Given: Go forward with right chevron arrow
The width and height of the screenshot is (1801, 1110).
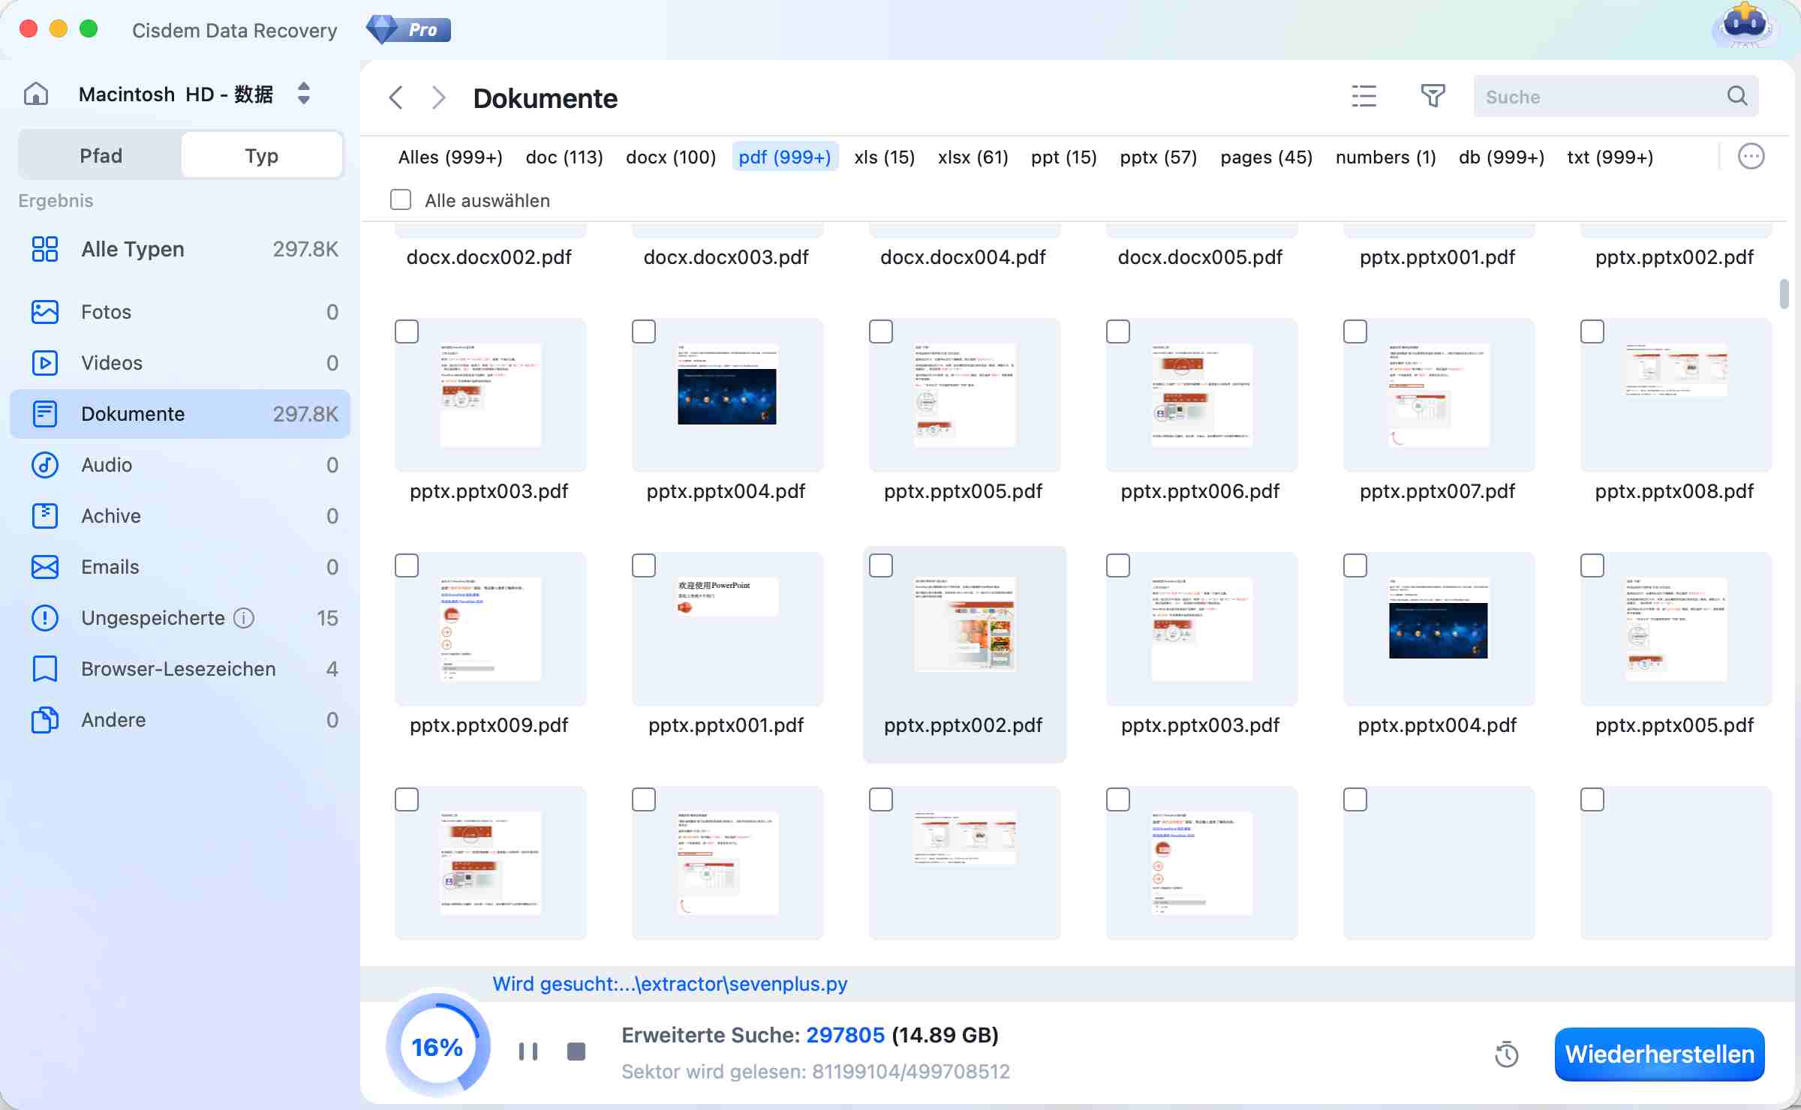Looking at the screenshot, I should (x=439, y=97).
